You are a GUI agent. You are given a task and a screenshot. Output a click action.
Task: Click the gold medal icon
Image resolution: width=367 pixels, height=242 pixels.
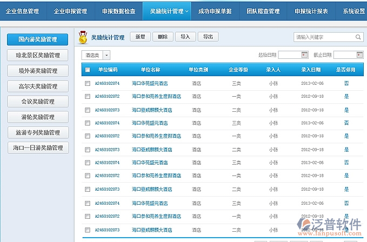coord(83,37)
